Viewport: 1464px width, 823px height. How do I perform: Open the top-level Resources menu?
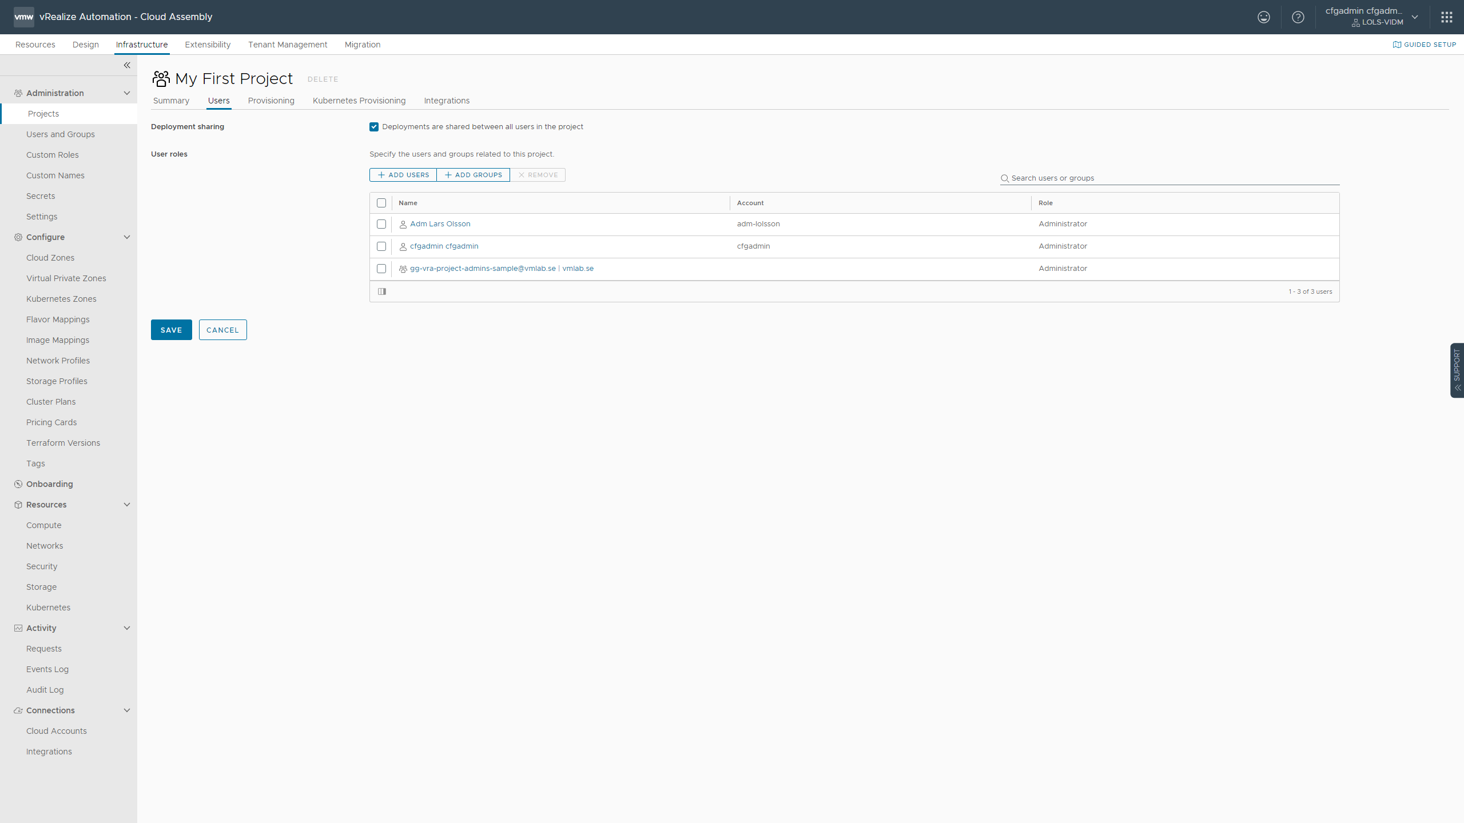[35, 45]
